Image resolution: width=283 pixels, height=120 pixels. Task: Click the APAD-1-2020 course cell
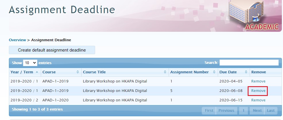tap(61, 100)
